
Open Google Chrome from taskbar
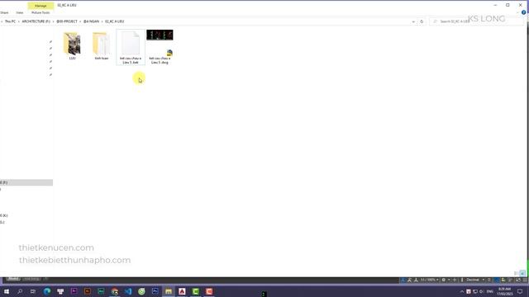pos(115,291)
